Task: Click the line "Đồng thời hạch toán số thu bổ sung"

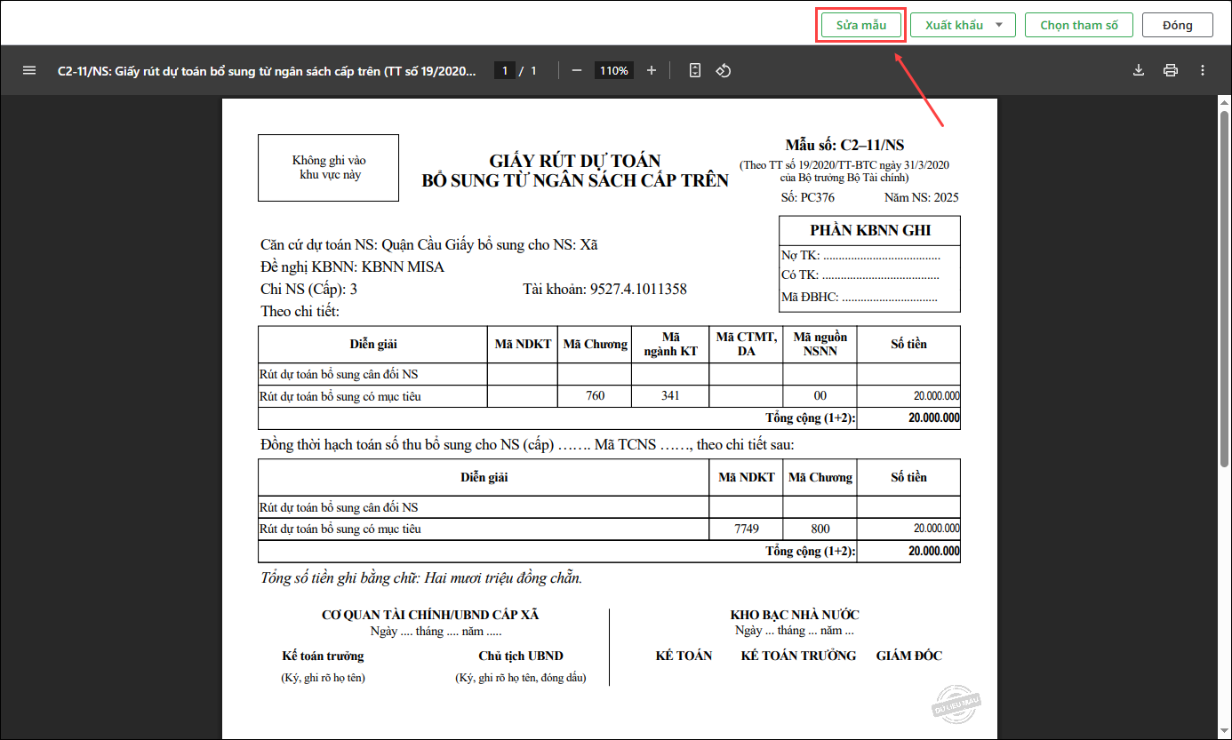Action: pyautogui.click(x=527, y=444)
